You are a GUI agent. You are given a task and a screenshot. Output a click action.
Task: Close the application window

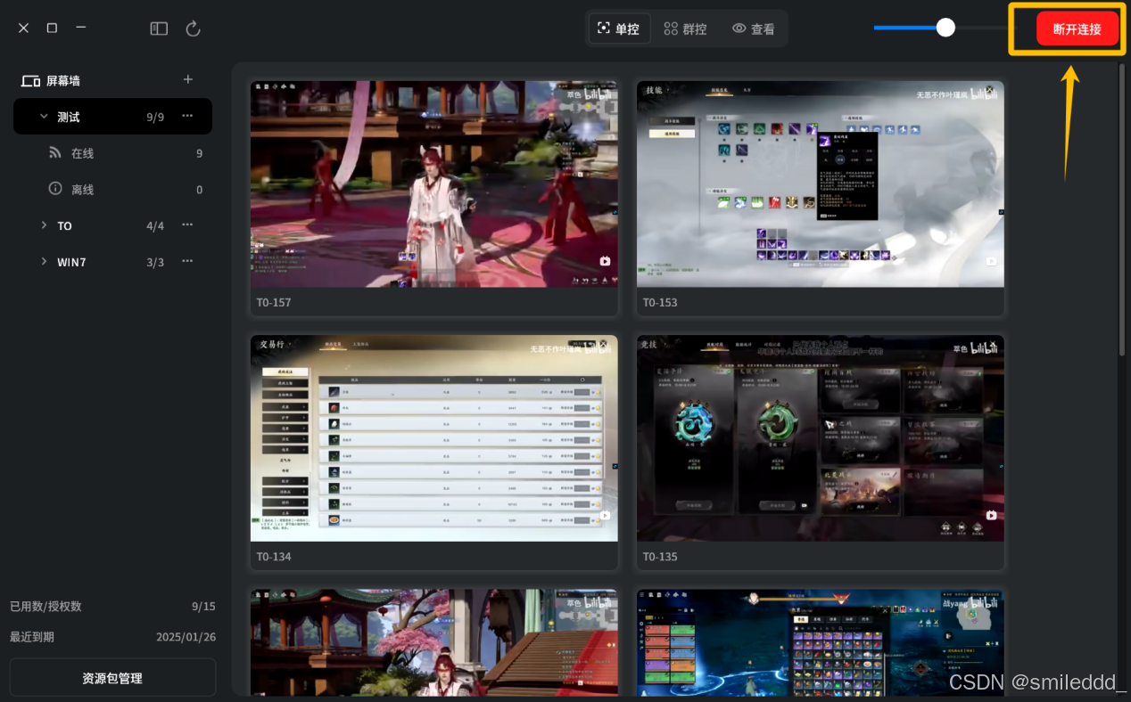(x=24, y=28)
